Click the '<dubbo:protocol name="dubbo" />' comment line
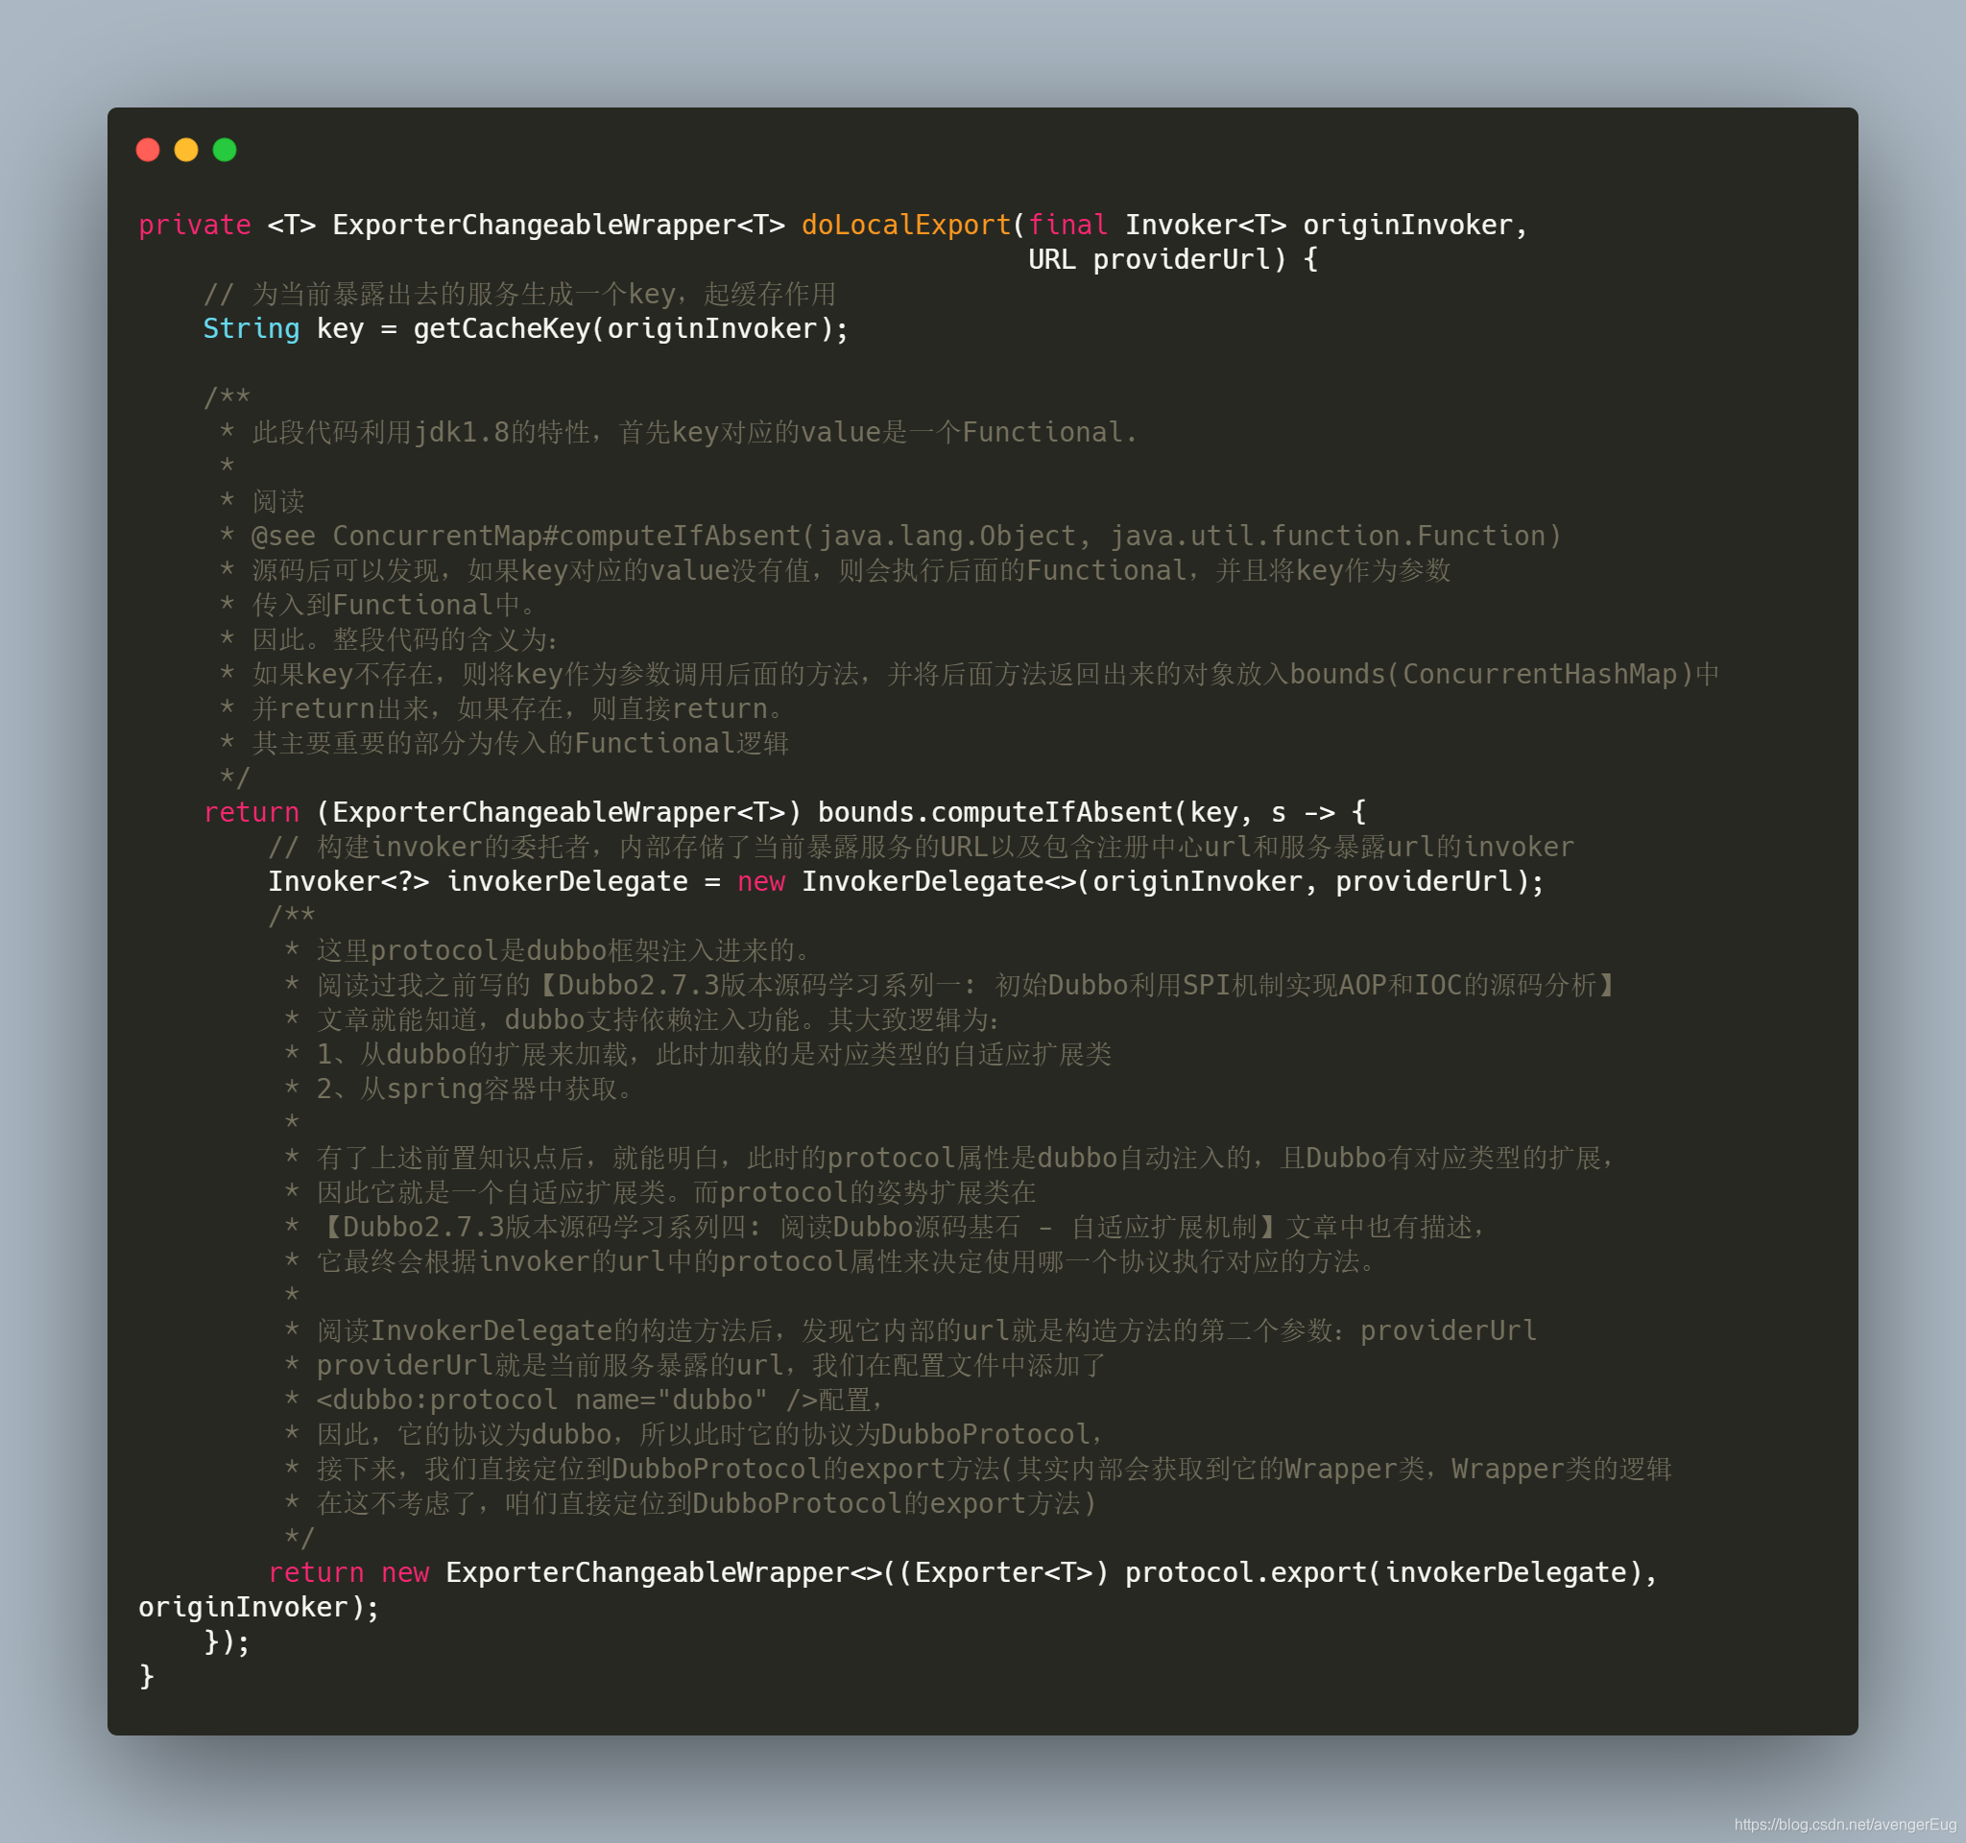 (584, 1400)
